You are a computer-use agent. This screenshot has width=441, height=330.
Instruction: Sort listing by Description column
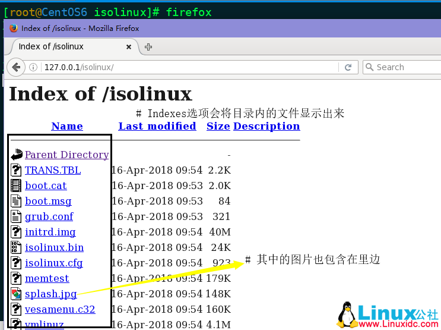tap(266, 126)
